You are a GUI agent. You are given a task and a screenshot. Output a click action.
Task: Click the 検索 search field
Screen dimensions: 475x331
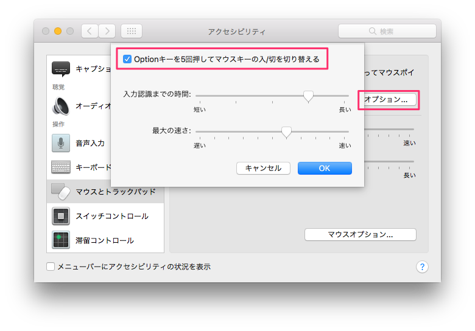tap(387, 31)
